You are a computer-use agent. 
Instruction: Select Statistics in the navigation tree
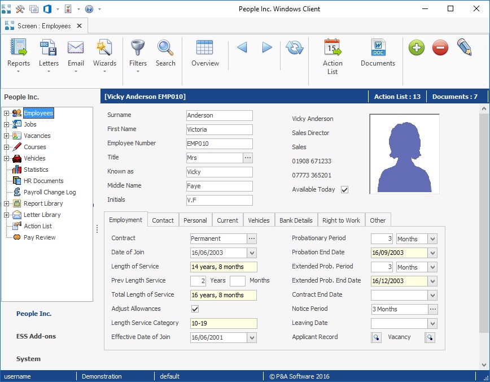click(x=36, y=170)
